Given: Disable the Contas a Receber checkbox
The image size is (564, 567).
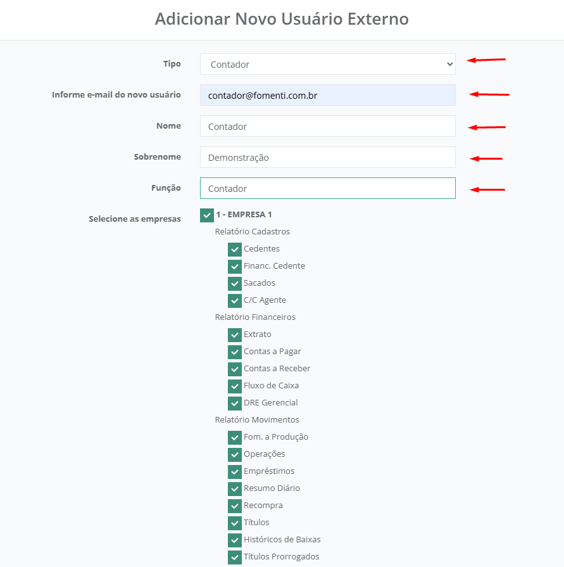Looking at the screenshot, I should coord(235,369).
